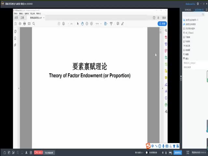208x156 pixels.
Task: Toggle the microphone in bottom bar
Action: (x=166, y=152)
